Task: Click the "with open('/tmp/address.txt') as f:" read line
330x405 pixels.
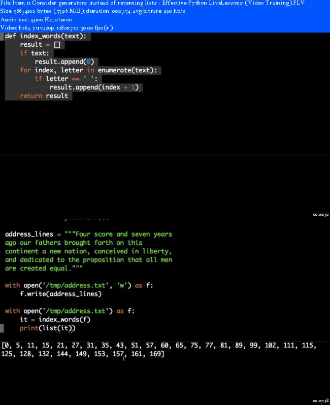Action: (70, 311)
